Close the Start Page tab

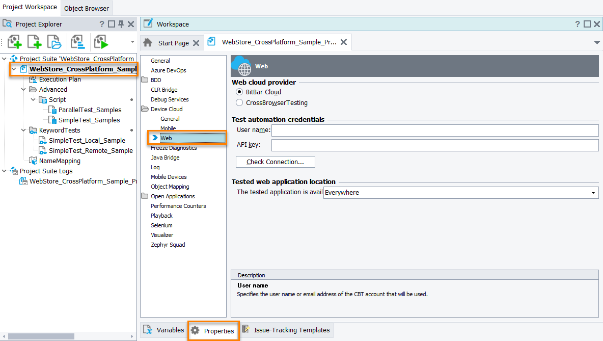pos(196,43)
